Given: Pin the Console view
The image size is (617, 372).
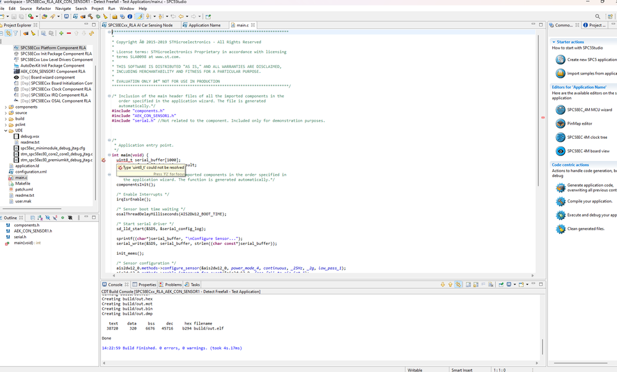Looking at the screenshot, I should coord(502,284).
